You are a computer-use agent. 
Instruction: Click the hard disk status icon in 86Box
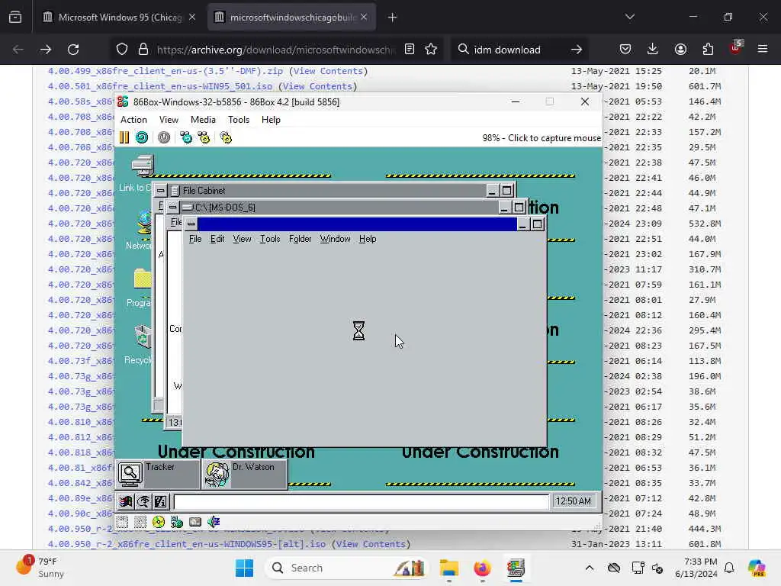pyautogui.click(x=195, y=522)
